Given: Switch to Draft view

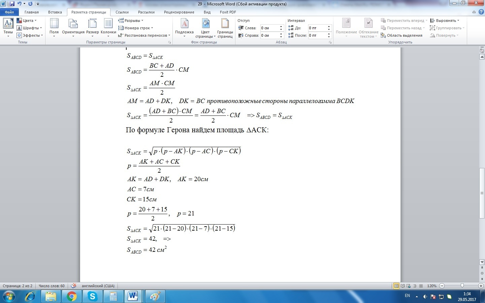Looking at the screenshot, I should pyautogui.click(x=421, y=286).
